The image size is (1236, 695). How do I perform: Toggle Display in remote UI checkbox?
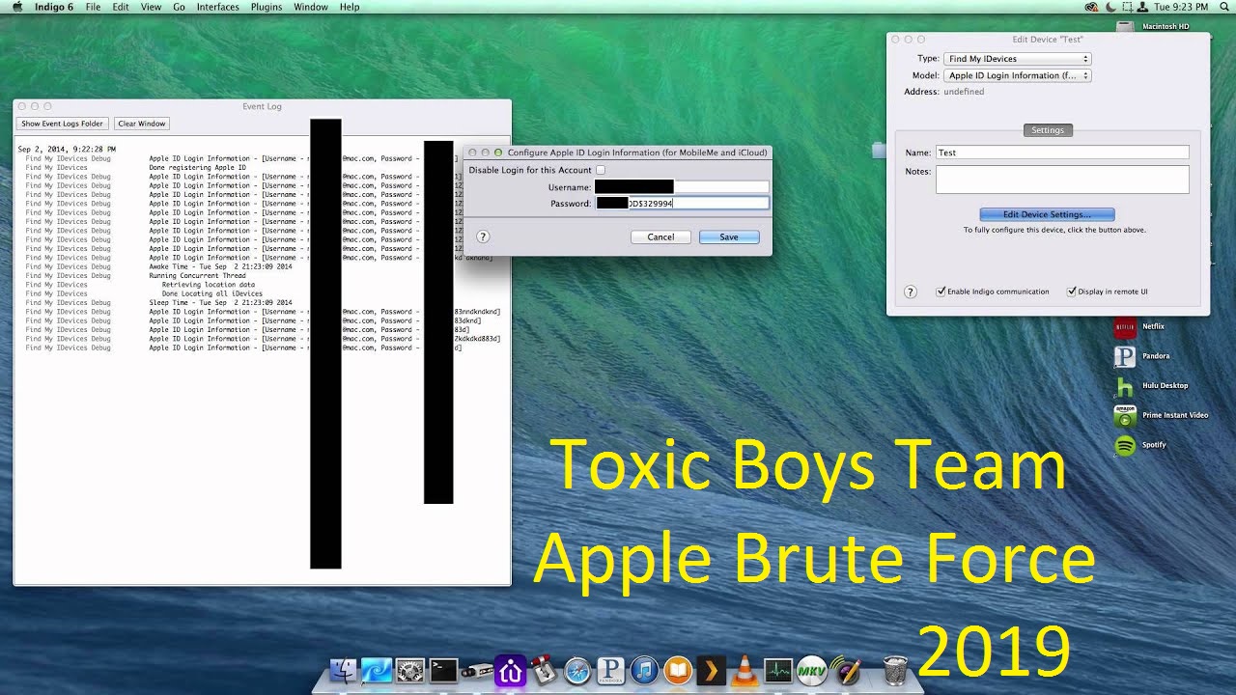1072,292
